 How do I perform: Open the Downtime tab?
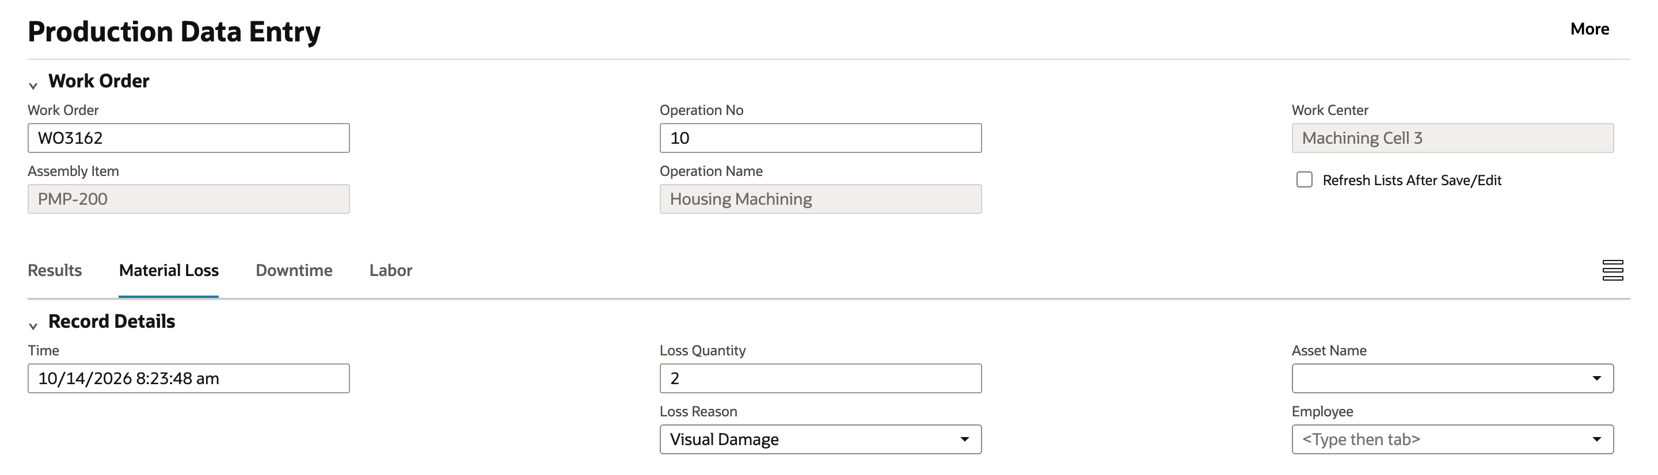(x=294, y=271)
